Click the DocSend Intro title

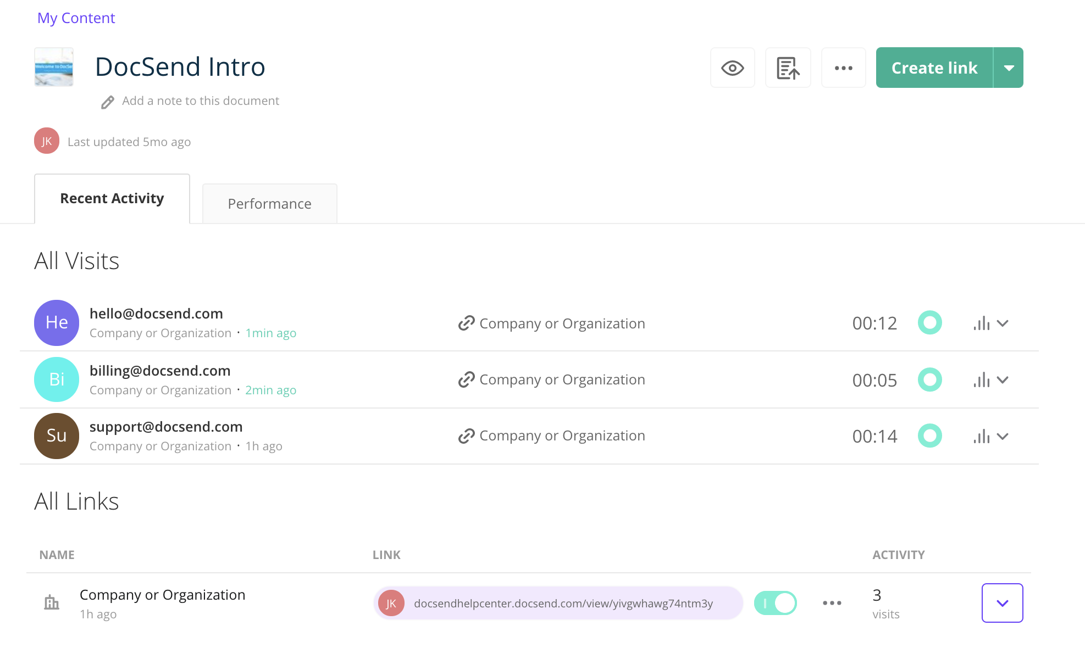click(180, 67)
